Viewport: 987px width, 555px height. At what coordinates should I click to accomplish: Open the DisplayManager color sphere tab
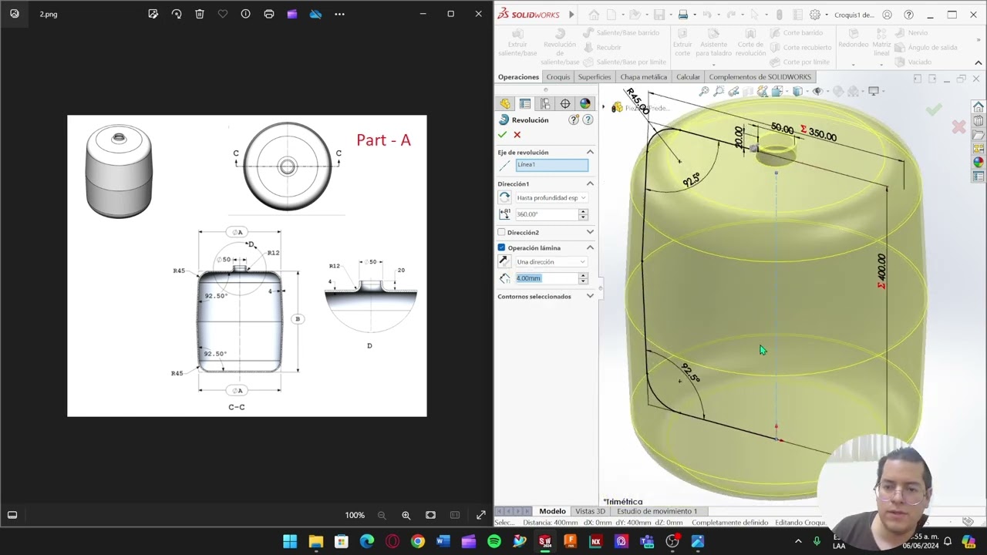point(585,104)
